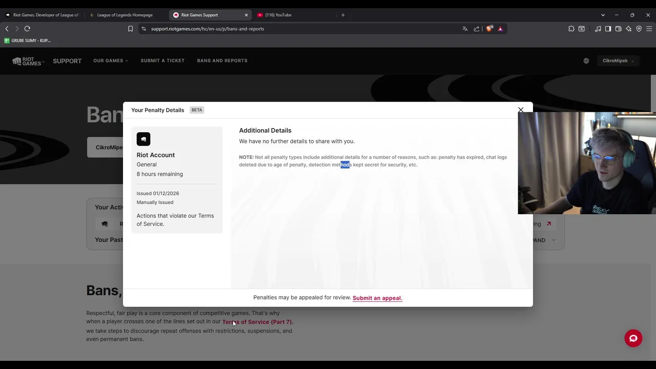Screen dimensions: 656x369
Task: Click the BETA badge in dialog header
Action: pyautogui.click(x=197, y=110)
